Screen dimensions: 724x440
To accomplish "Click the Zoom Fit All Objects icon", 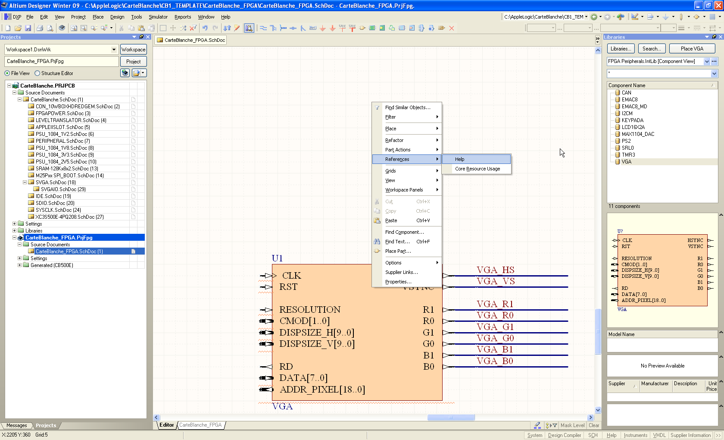I will 74,28.
